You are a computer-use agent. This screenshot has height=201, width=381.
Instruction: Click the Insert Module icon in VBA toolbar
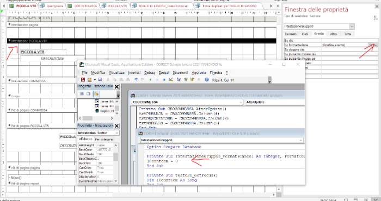[x=89, y=79]
